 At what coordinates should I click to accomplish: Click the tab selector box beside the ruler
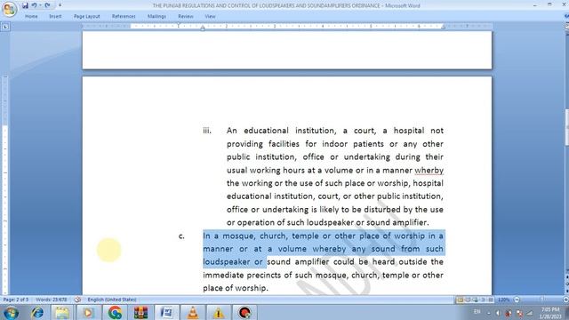click(5, 27)
